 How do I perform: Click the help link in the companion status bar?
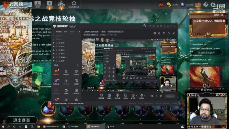(x=69, y=103)
